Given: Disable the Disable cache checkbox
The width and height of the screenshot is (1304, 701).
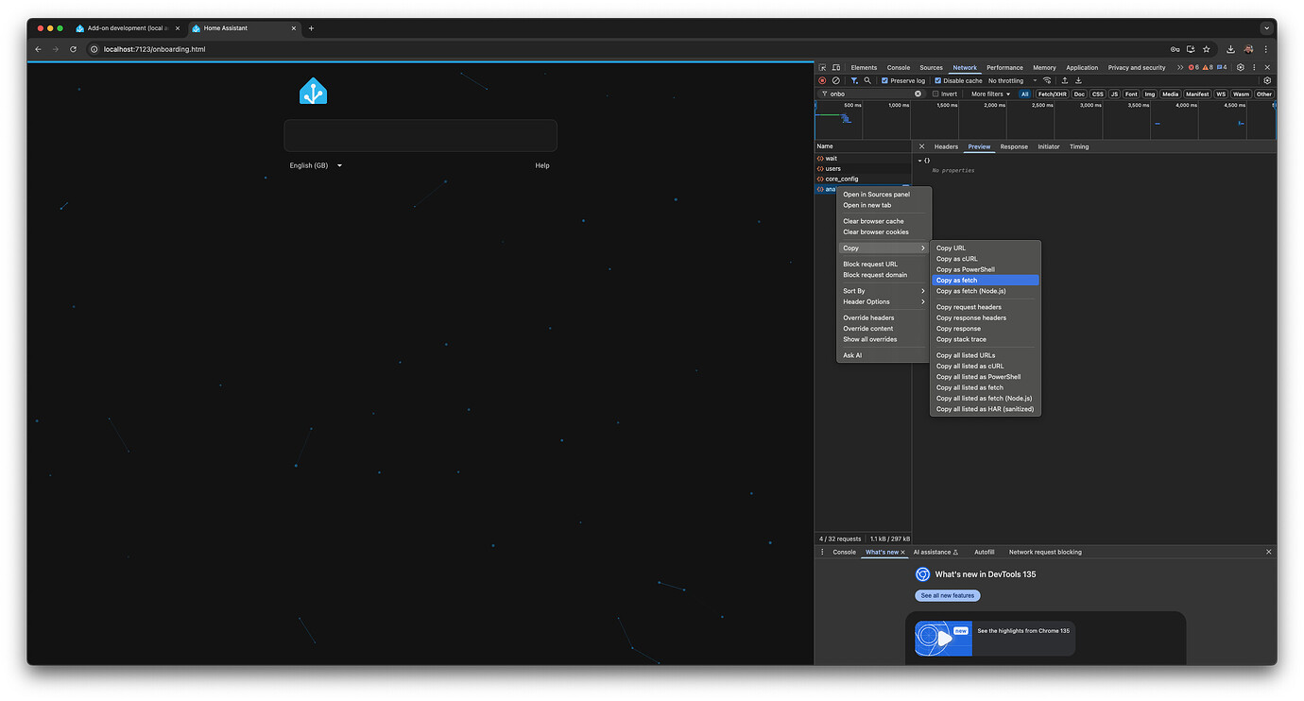Looking at the screenshot, I should coord(939,80).
